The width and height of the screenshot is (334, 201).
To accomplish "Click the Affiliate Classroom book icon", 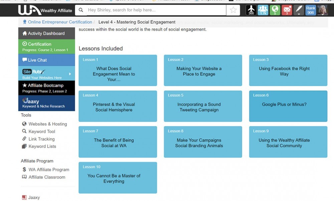I will [24, 177].
